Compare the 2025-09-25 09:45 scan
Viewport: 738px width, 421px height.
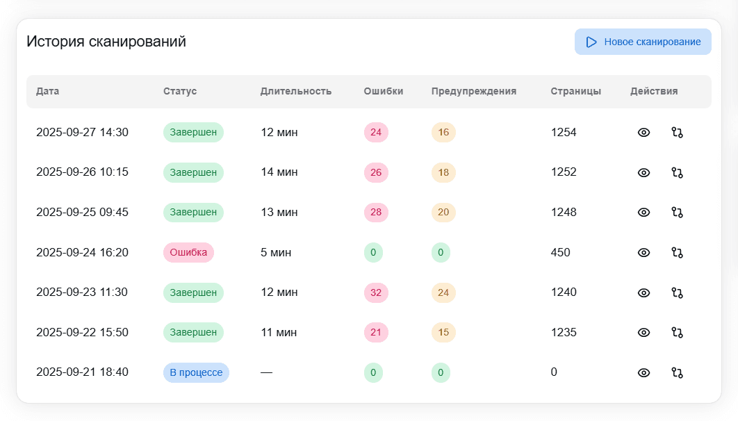coord(677,213)
